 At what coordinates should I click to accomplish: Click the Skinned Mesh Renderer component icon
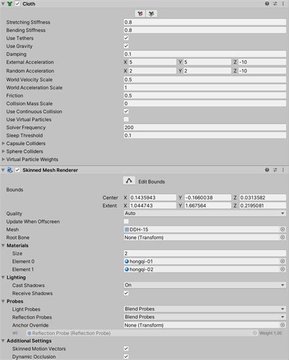[x=10, y=170]
